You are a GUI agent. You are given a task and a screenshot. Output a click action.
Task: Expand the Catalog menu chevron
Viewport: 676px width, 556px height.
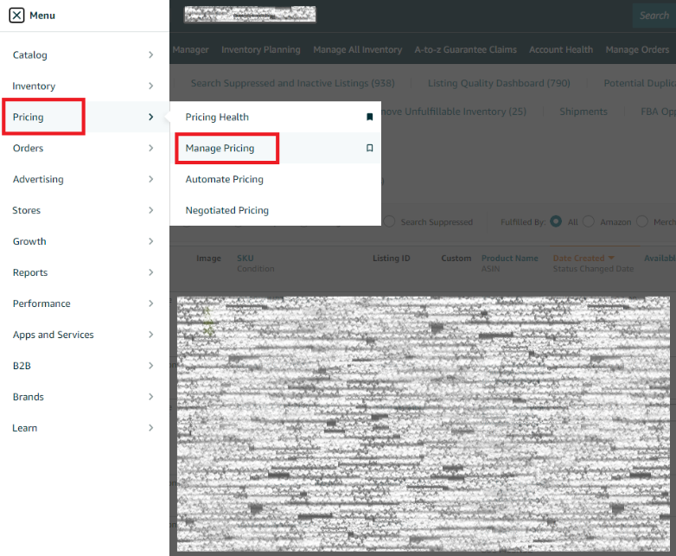tap(151, 54)
